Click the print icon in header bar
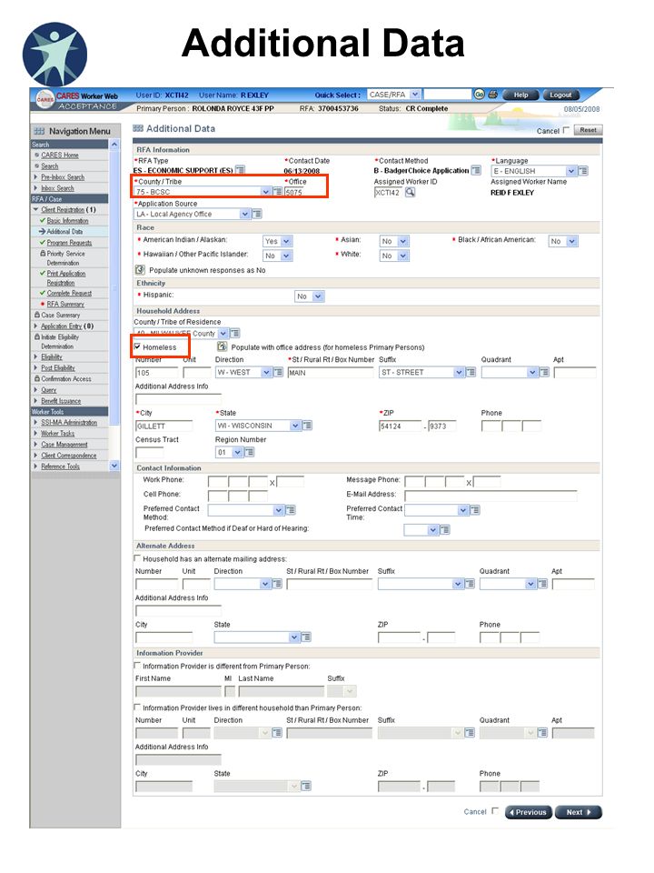 (492, 95)
